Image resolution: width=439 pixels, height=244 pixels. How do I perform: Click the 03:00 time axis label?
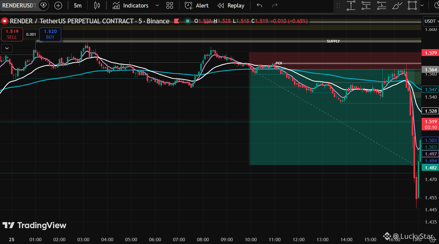point(83,240)
